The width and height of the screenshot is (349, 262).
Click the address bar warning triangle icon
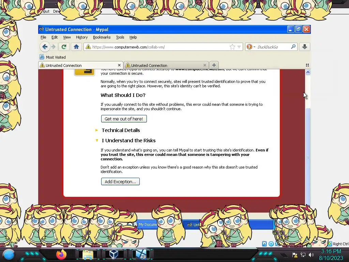88,47
